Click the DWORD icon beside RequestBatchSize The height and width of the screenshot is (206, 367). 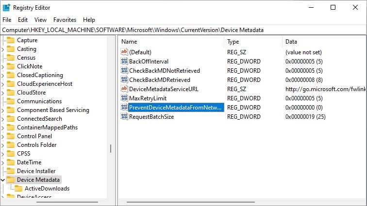[x=124, y=117]
